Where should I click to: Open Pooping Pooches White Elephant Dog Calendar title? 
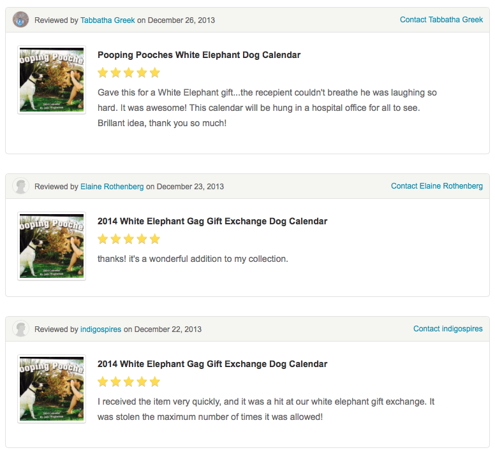coord(199,55)
